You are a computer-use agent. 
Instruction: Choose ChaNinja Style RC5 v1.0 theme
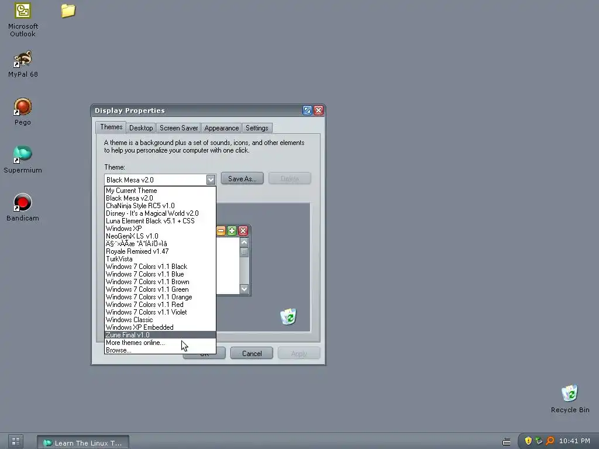point(160,206)
